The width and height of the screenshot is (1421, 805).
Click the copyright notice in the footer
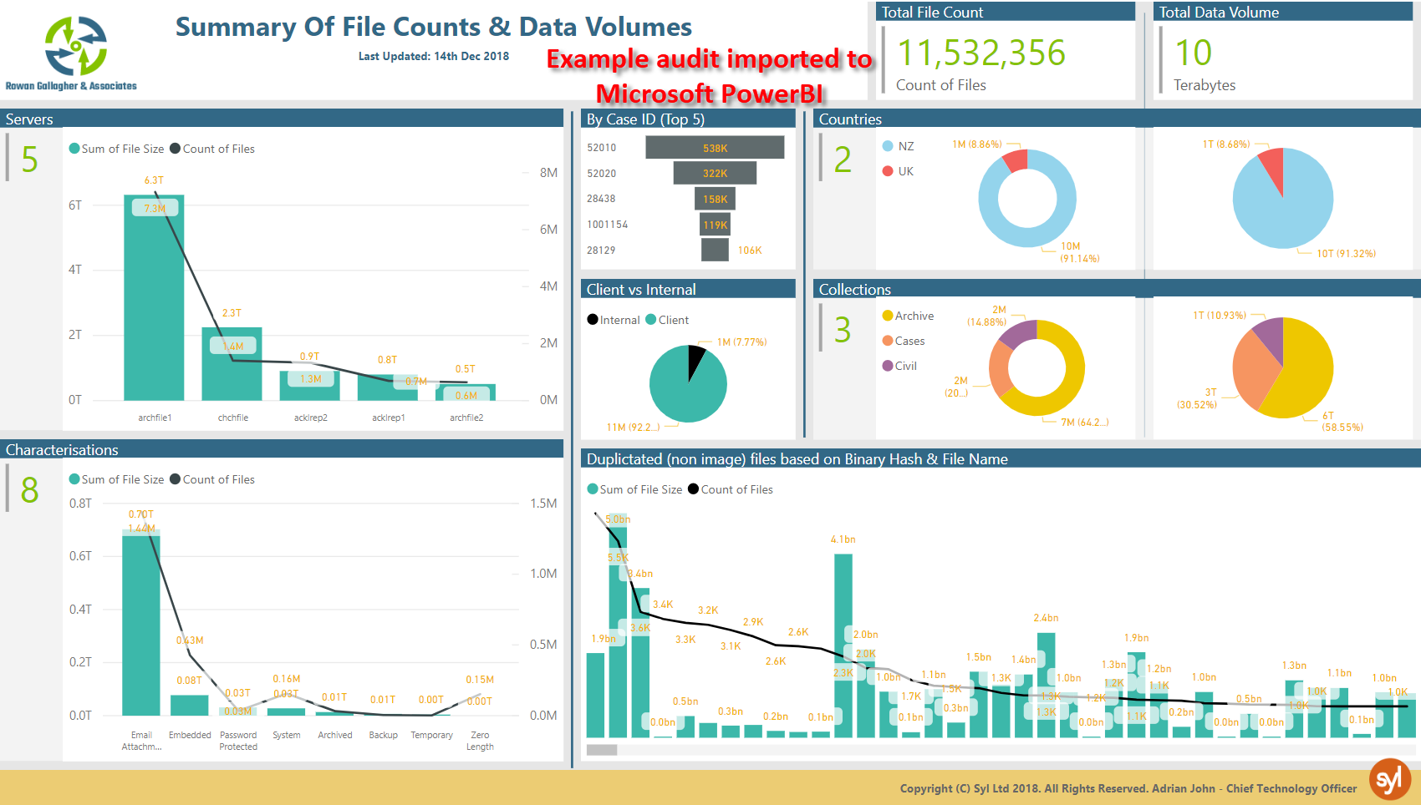click(1128, 788)
